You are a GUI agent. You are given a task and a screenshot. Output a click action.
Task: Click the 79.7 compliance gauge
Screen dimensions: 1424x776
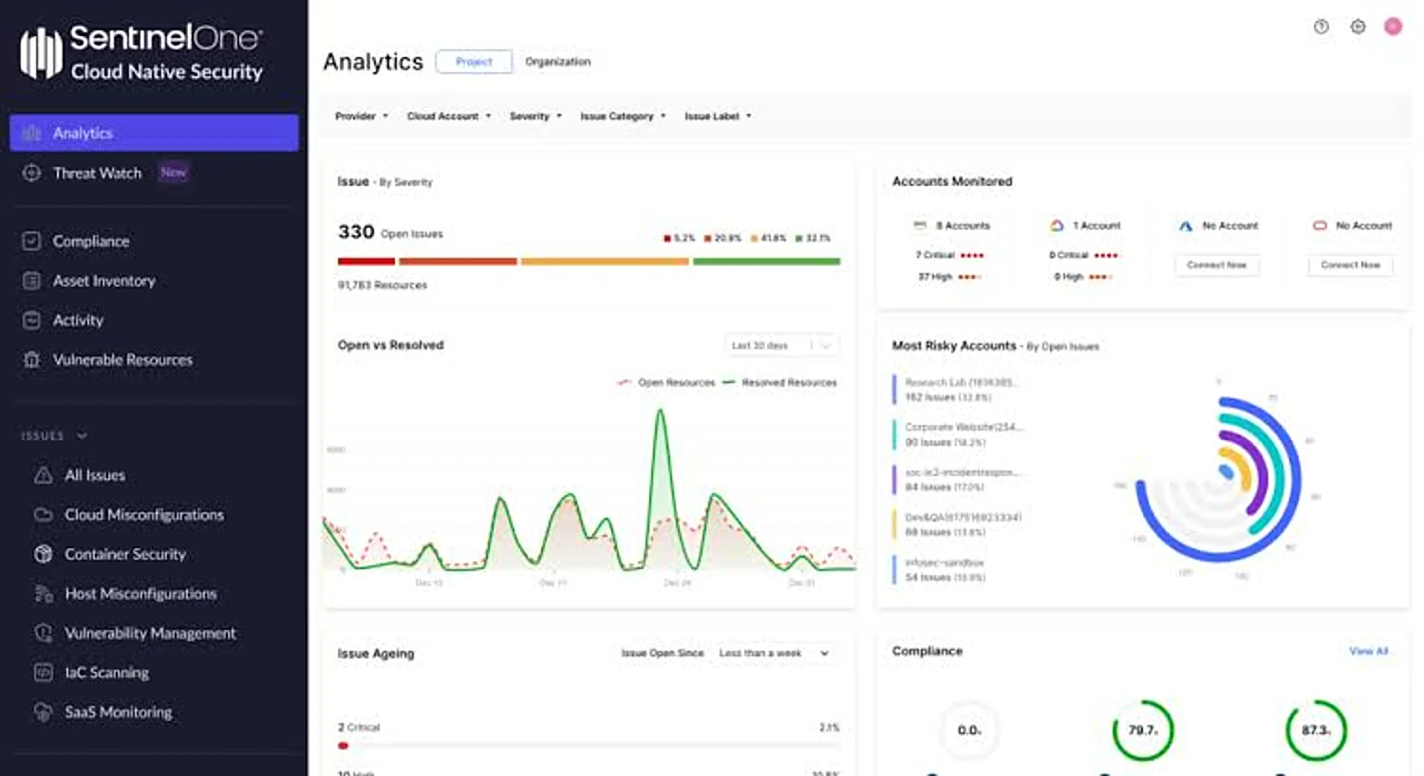(x=1143, y=730)
